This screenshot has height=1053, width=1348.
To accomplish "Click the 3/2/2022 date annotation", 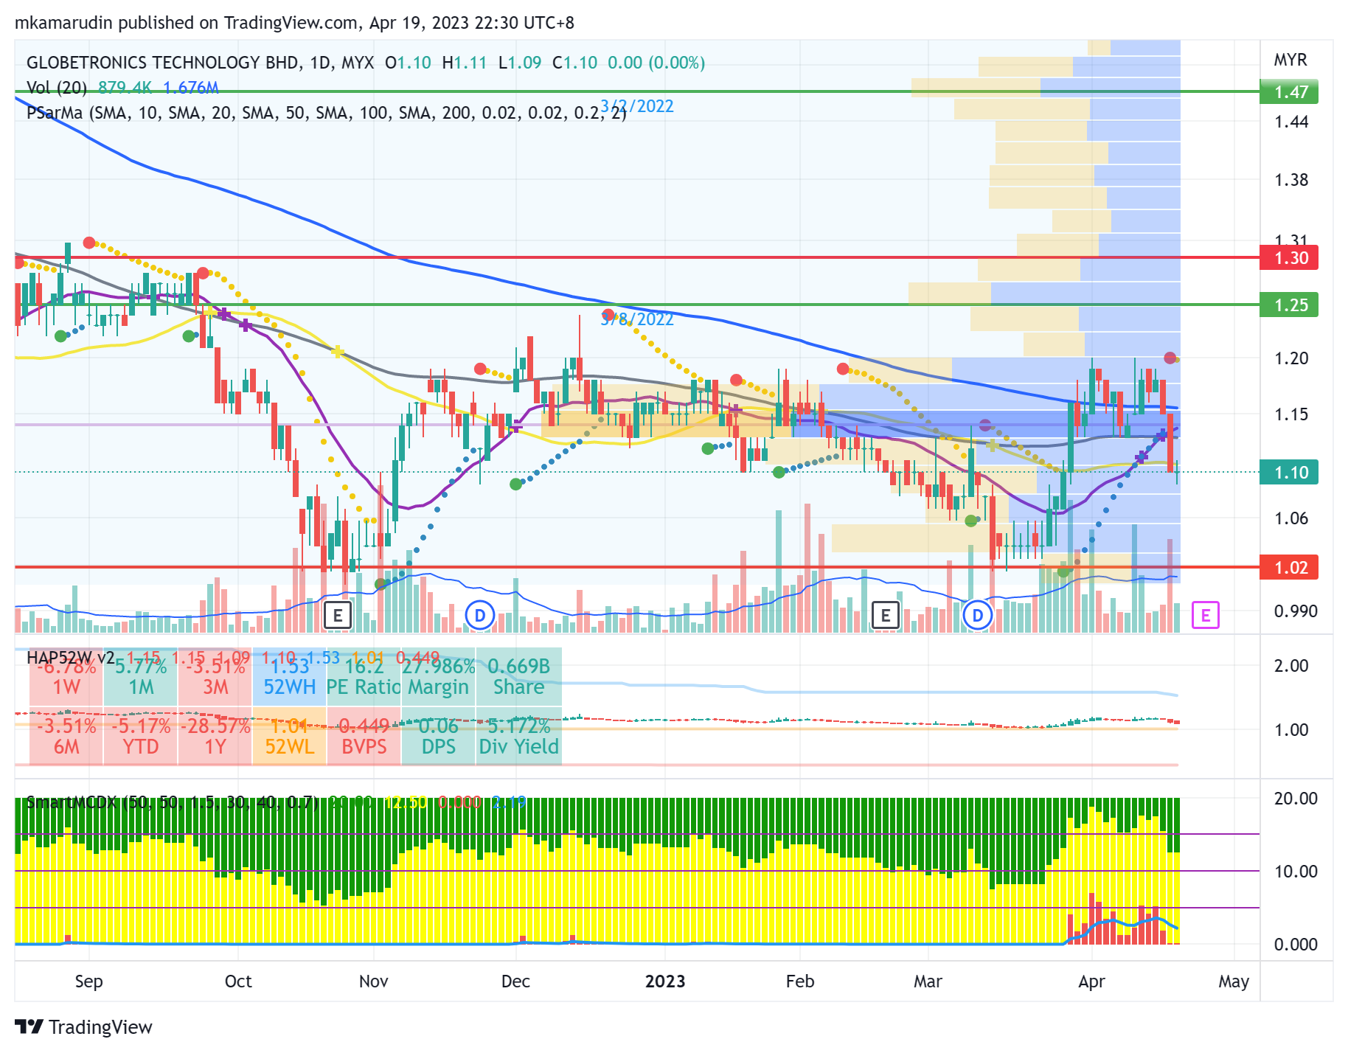I will pos(637,107).
